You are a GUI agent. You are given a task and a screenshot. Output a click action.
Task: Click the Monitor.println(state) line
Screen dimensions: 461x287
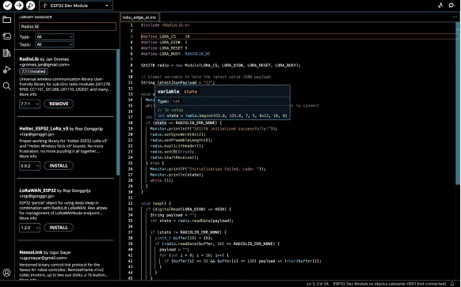point(177,175)
